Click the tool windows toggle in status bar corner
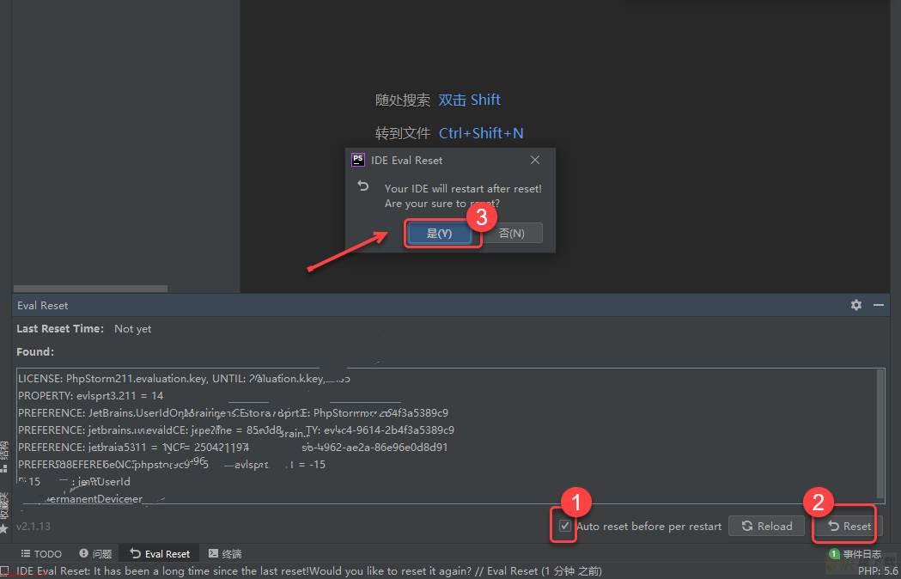901x579 pixels. click(x=4, y=571)
